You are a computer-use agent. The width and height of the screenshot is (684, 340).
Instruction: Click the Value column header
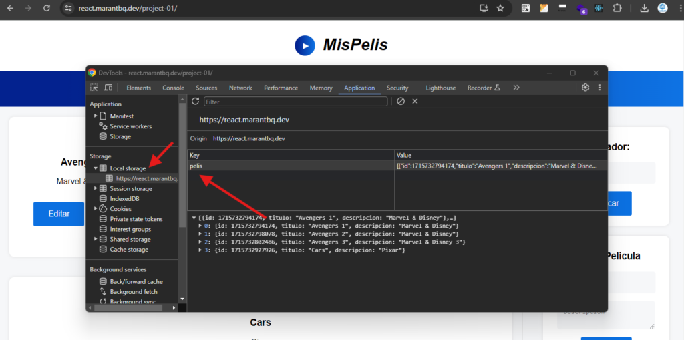click(501, 155)
